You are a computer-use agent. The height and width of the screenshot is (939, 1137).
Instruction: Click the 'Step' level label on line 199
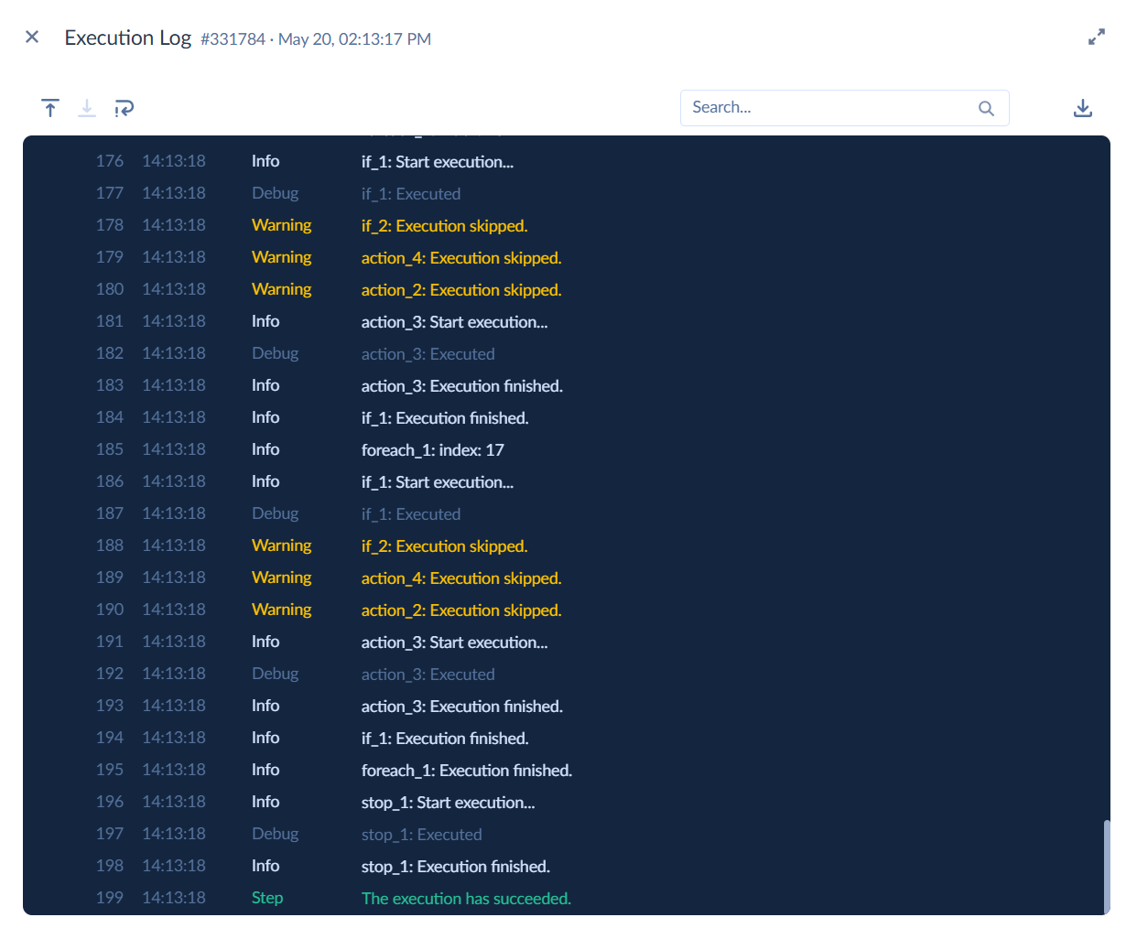coord(267,898)
